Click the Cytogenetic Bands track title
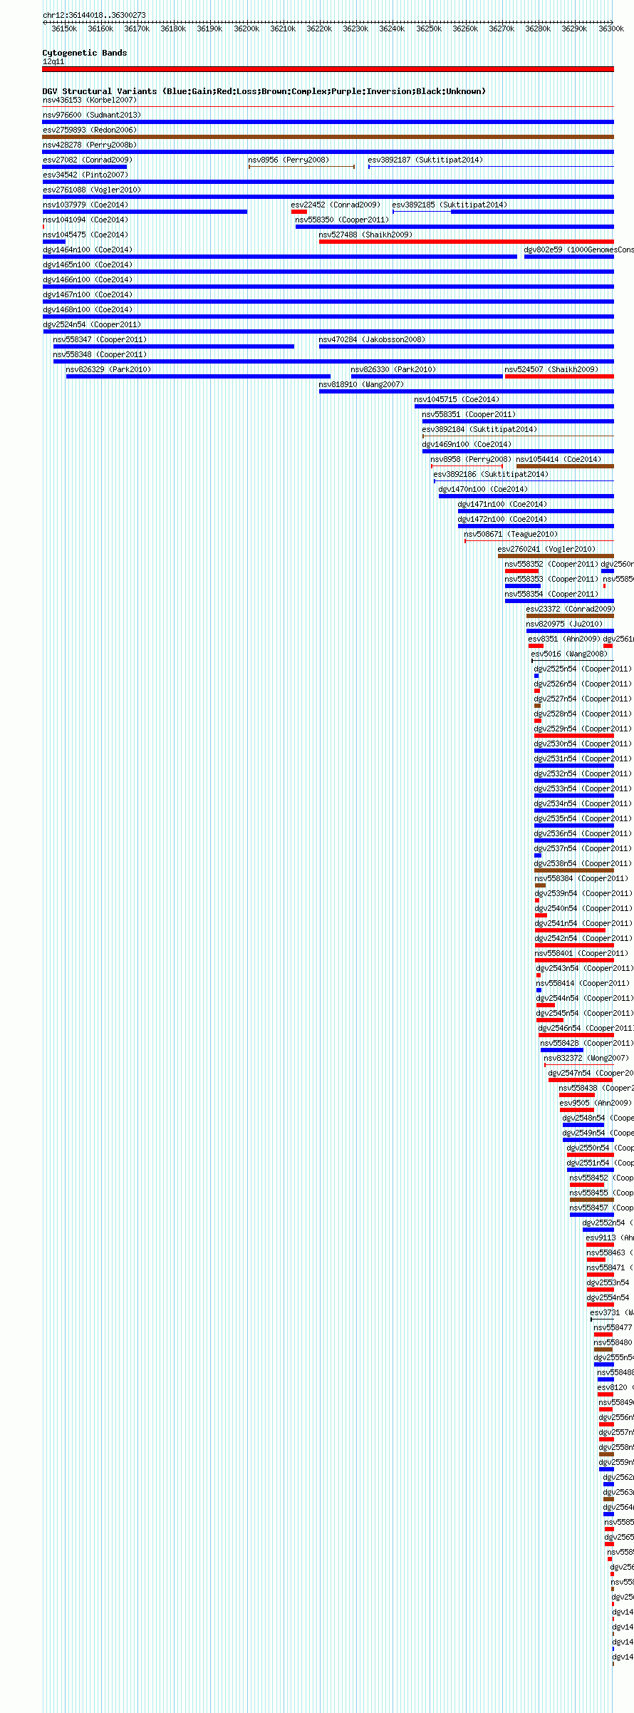This screenshot has width=634, height=1713. [85, 53]
